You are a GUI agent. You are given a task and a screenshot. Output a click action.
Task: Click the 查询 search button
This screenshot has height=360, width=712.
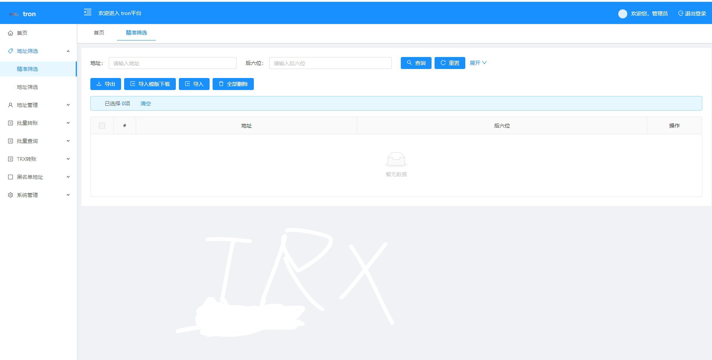[x=416, y=63]
